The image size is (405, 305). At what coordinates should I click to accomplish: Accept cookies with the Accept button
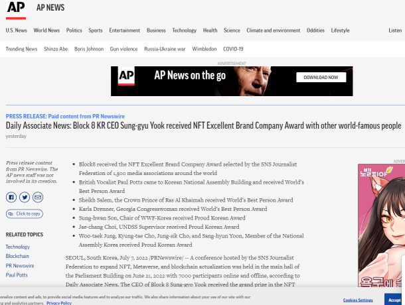click(394, 300)
